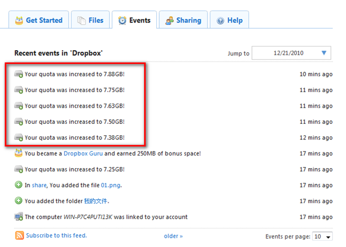Click drive icon beside 7.88GB quota event

(x=18, y=74)
